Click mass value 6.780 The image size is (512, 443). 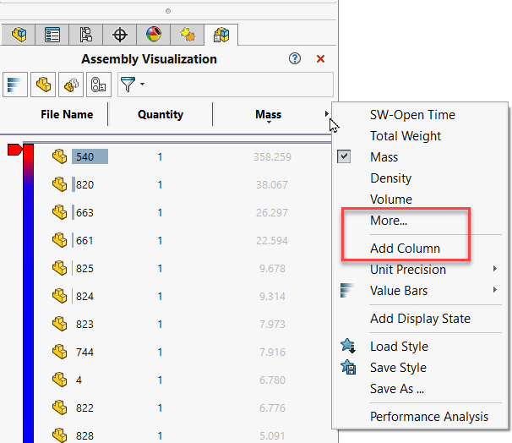click(272, 380)
